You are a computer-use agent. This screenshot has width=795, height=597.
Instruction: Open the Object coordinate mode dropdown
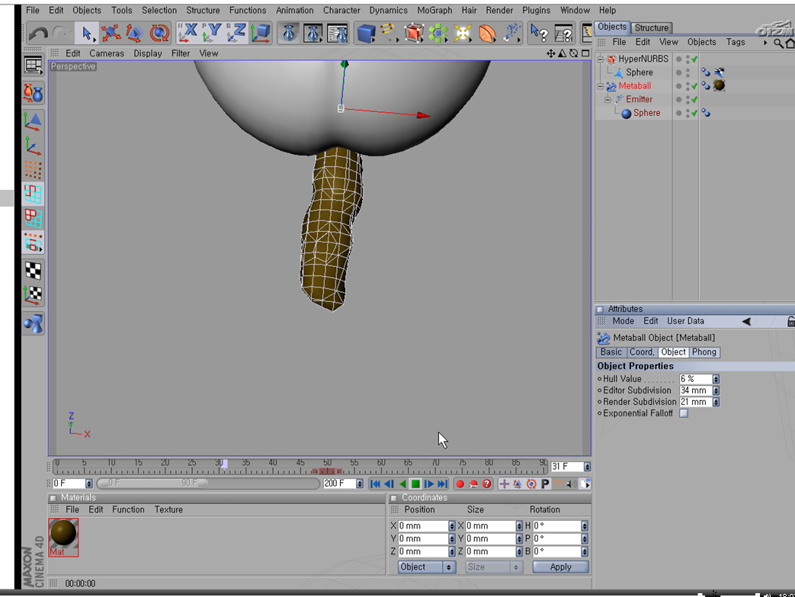(426, 567)
